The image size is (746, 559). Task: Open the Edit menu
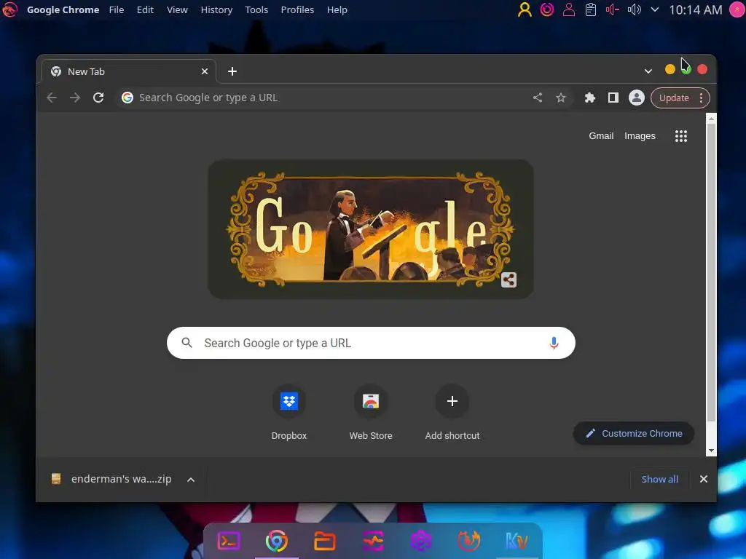[x=145, y=9]
